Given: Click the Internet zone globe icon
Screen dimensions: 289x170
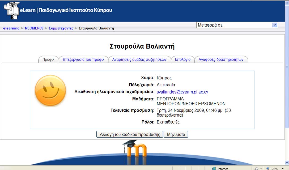Looking at the screenshot, I should click(214, 168).
